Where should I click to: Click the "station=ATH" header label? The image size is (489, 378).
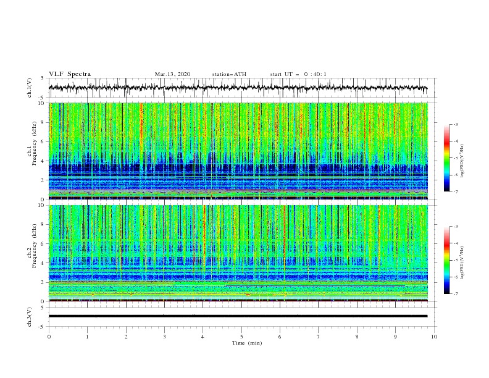click(x=229, y=74)
